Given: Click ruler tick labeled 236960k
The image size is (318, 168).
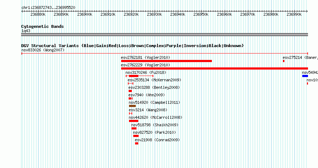Looking at the screenshot, I should coord(224,14).
